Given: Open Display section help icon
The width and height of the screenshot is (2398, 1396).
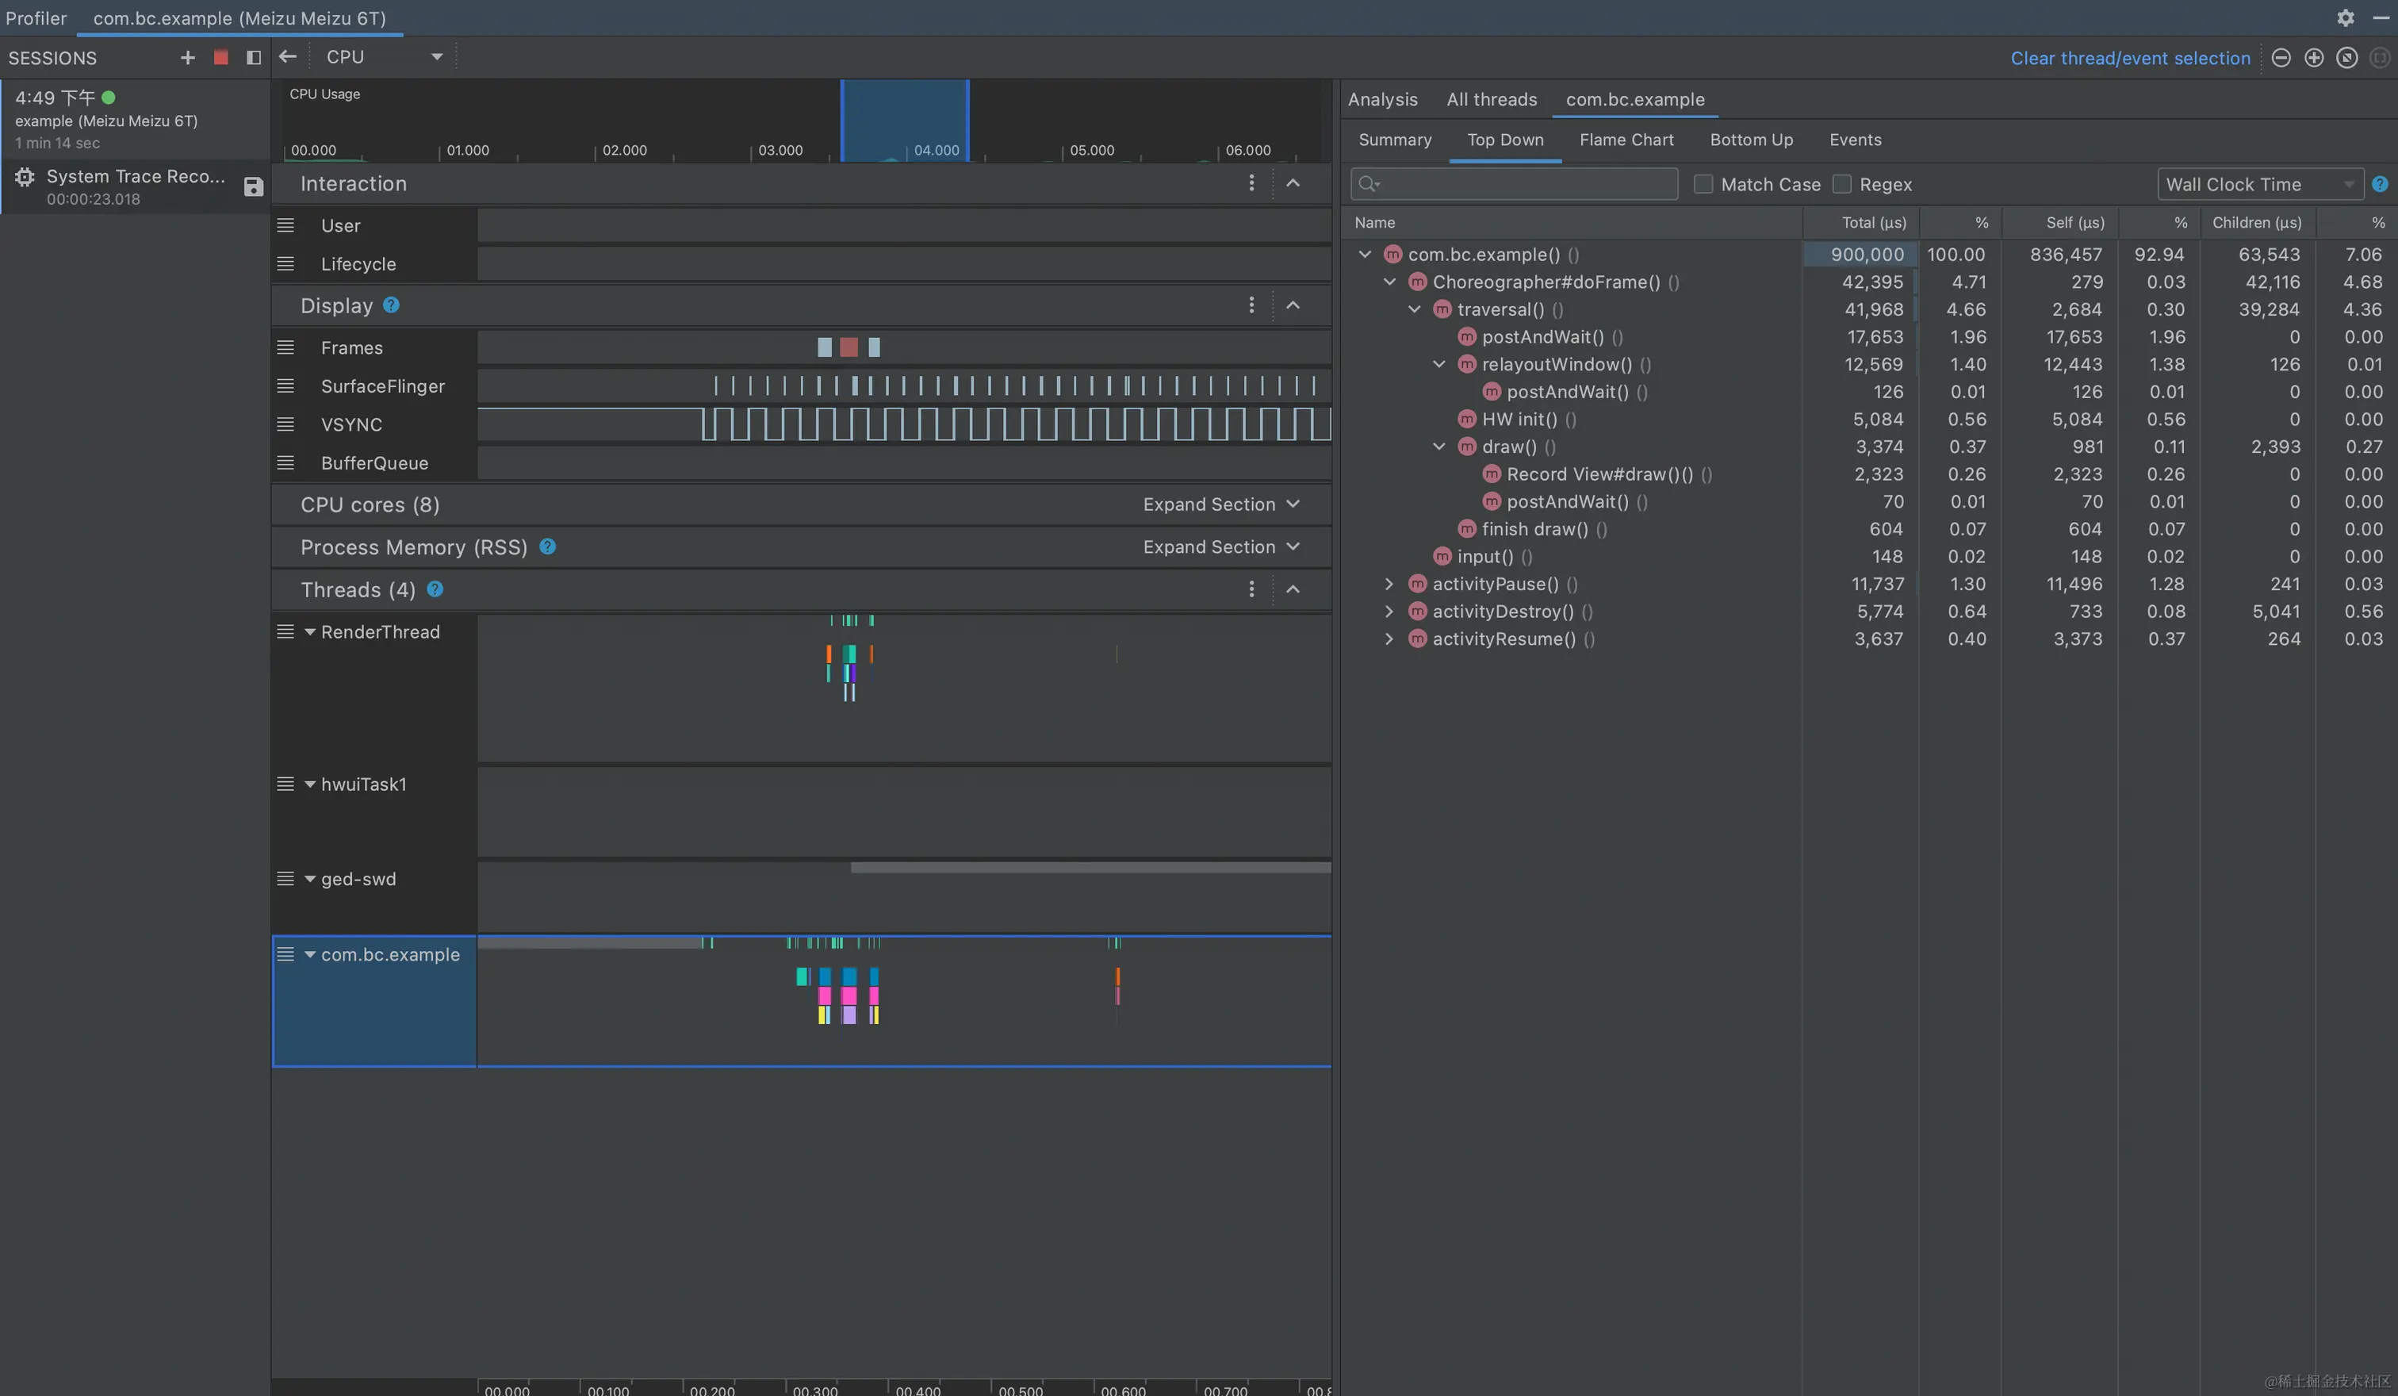Looking at the screenshot, I should 391,305.
